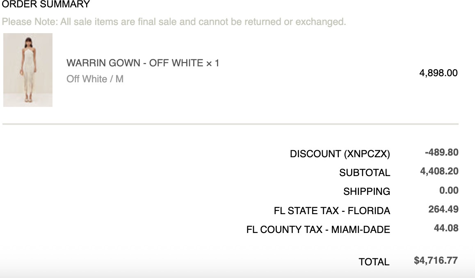Select the -489.80 discount amount
Image resolution: width=475 pixels, height=278 pixels.
tap(441, 153)
